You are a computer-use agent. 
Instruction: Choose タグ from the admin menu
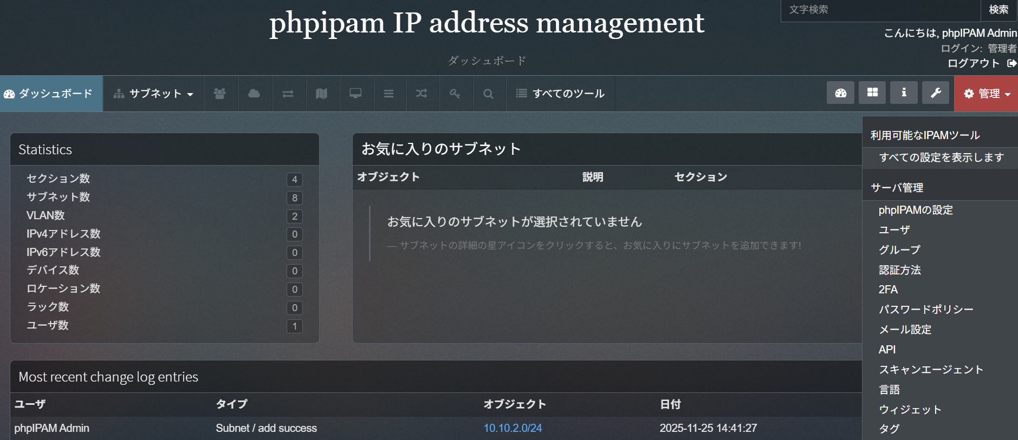pyautogui.click(x=889, y=429)
